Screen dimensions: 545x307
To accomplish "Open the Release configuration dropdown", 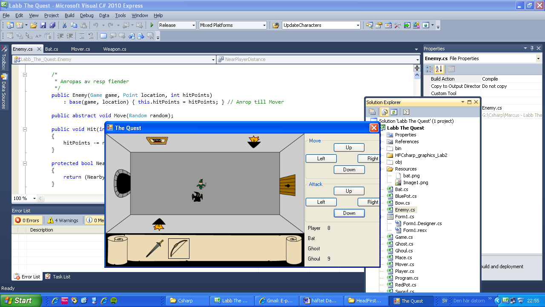I will (x=193, y=25).
